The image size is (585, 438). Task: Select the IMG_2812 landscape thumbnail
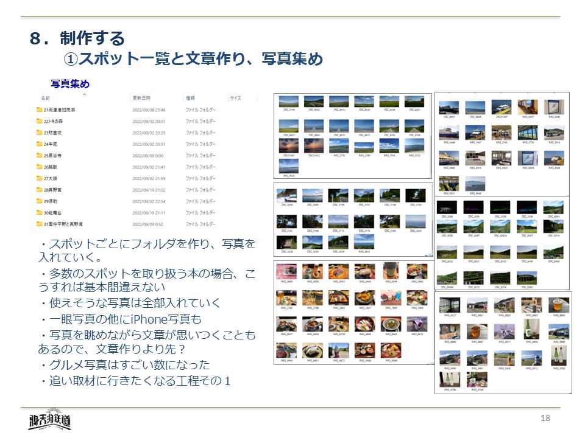(363, 242)
